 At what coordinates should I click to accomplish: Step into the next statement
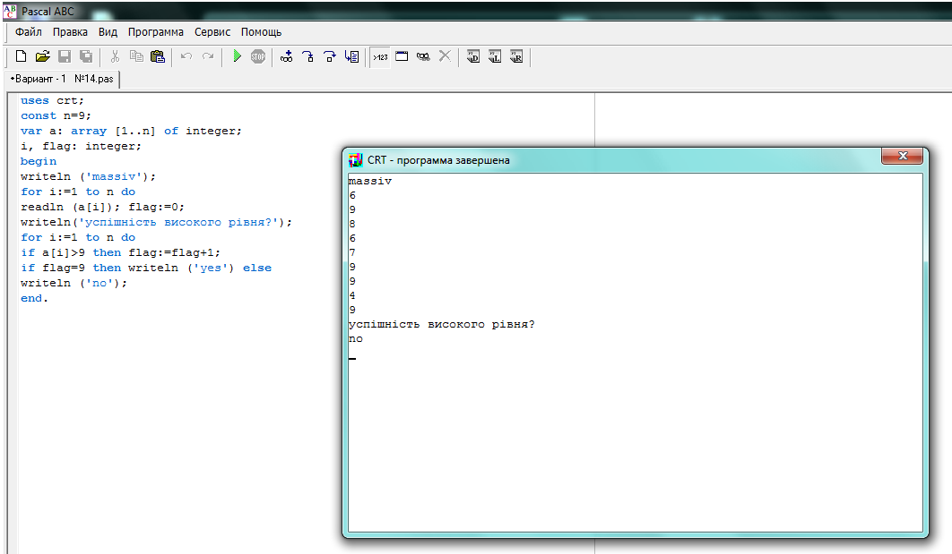click(308, 56)
